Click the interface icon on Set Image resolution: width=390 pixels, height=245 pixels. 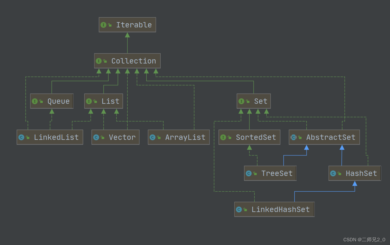pyautogui.click(x=241, y=101)
